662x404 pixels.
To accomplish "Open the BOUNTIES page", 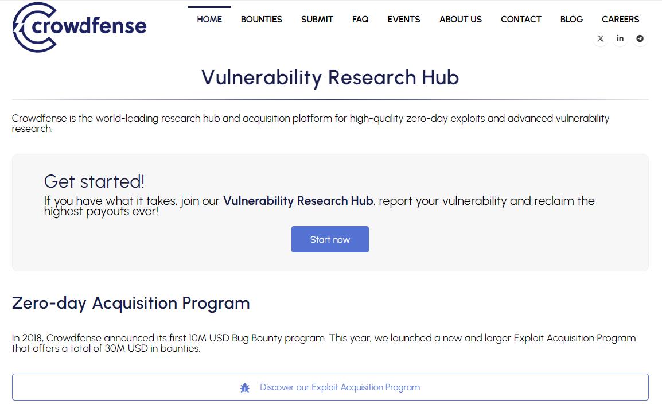I will (262, 20).
